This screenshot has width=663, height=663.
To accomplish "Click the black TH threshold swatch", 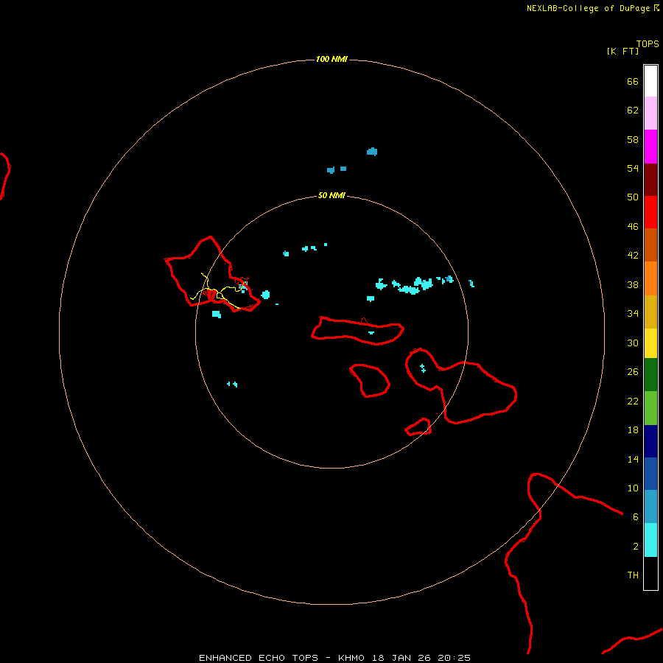I will (650, 573).
